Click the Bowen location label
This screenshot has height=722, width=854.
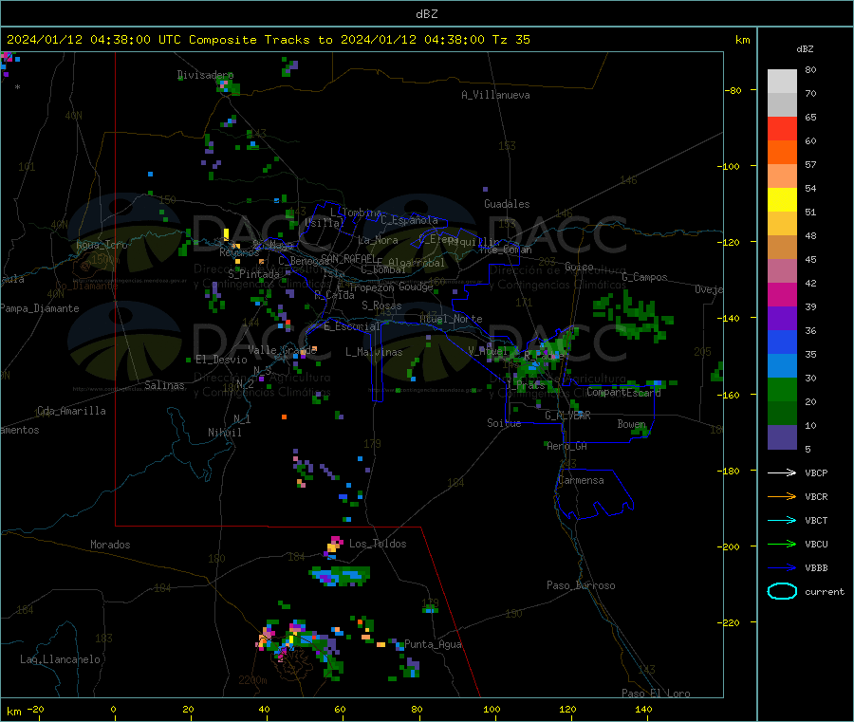tap(632, 423)
